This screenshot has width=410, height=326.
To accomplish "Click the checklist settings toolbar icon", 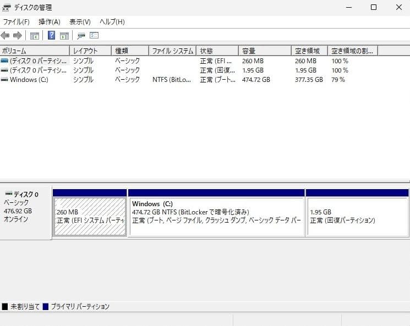I will 94,35.
